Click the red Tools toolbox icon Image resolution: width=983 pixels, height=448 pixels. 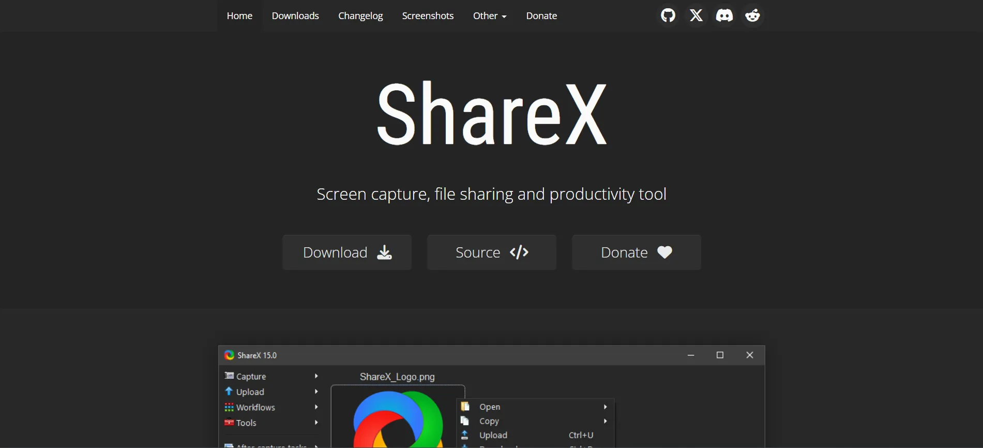click(x=229, y=422)
